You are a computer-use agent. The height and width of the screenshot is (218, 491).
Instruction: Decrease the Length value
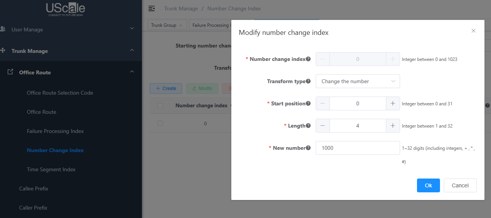point(323,126)
